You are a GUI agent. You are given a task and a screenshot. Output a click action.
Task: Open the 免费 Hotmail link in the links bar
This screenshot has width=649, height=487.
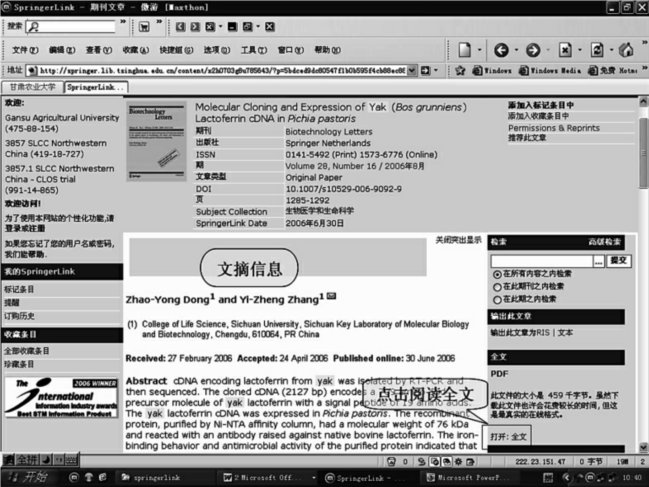(x=612, y=71)
